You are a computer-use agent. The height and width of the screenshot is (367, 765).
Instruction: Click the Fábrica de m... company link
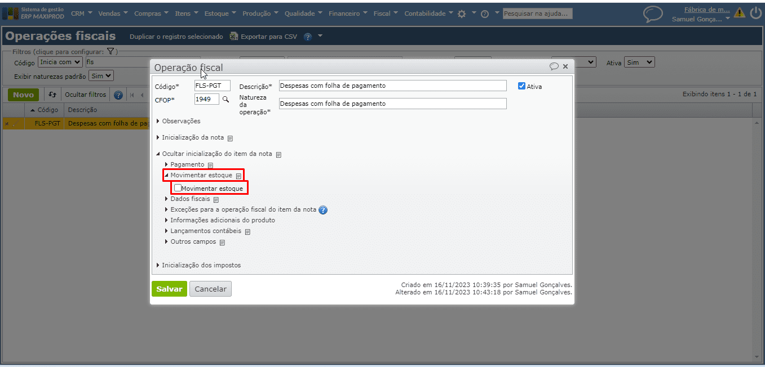[x=707, y=10]
